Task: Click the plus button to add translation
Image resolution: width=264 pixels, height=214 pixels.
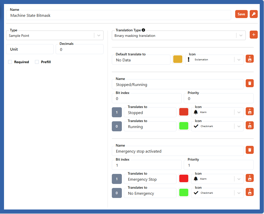Action: pos(253,35)
